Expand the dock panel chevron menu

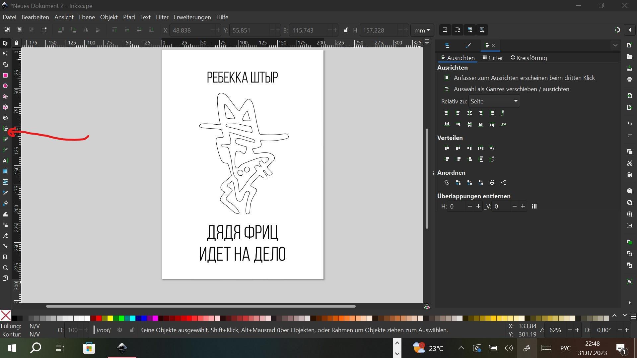615,45
